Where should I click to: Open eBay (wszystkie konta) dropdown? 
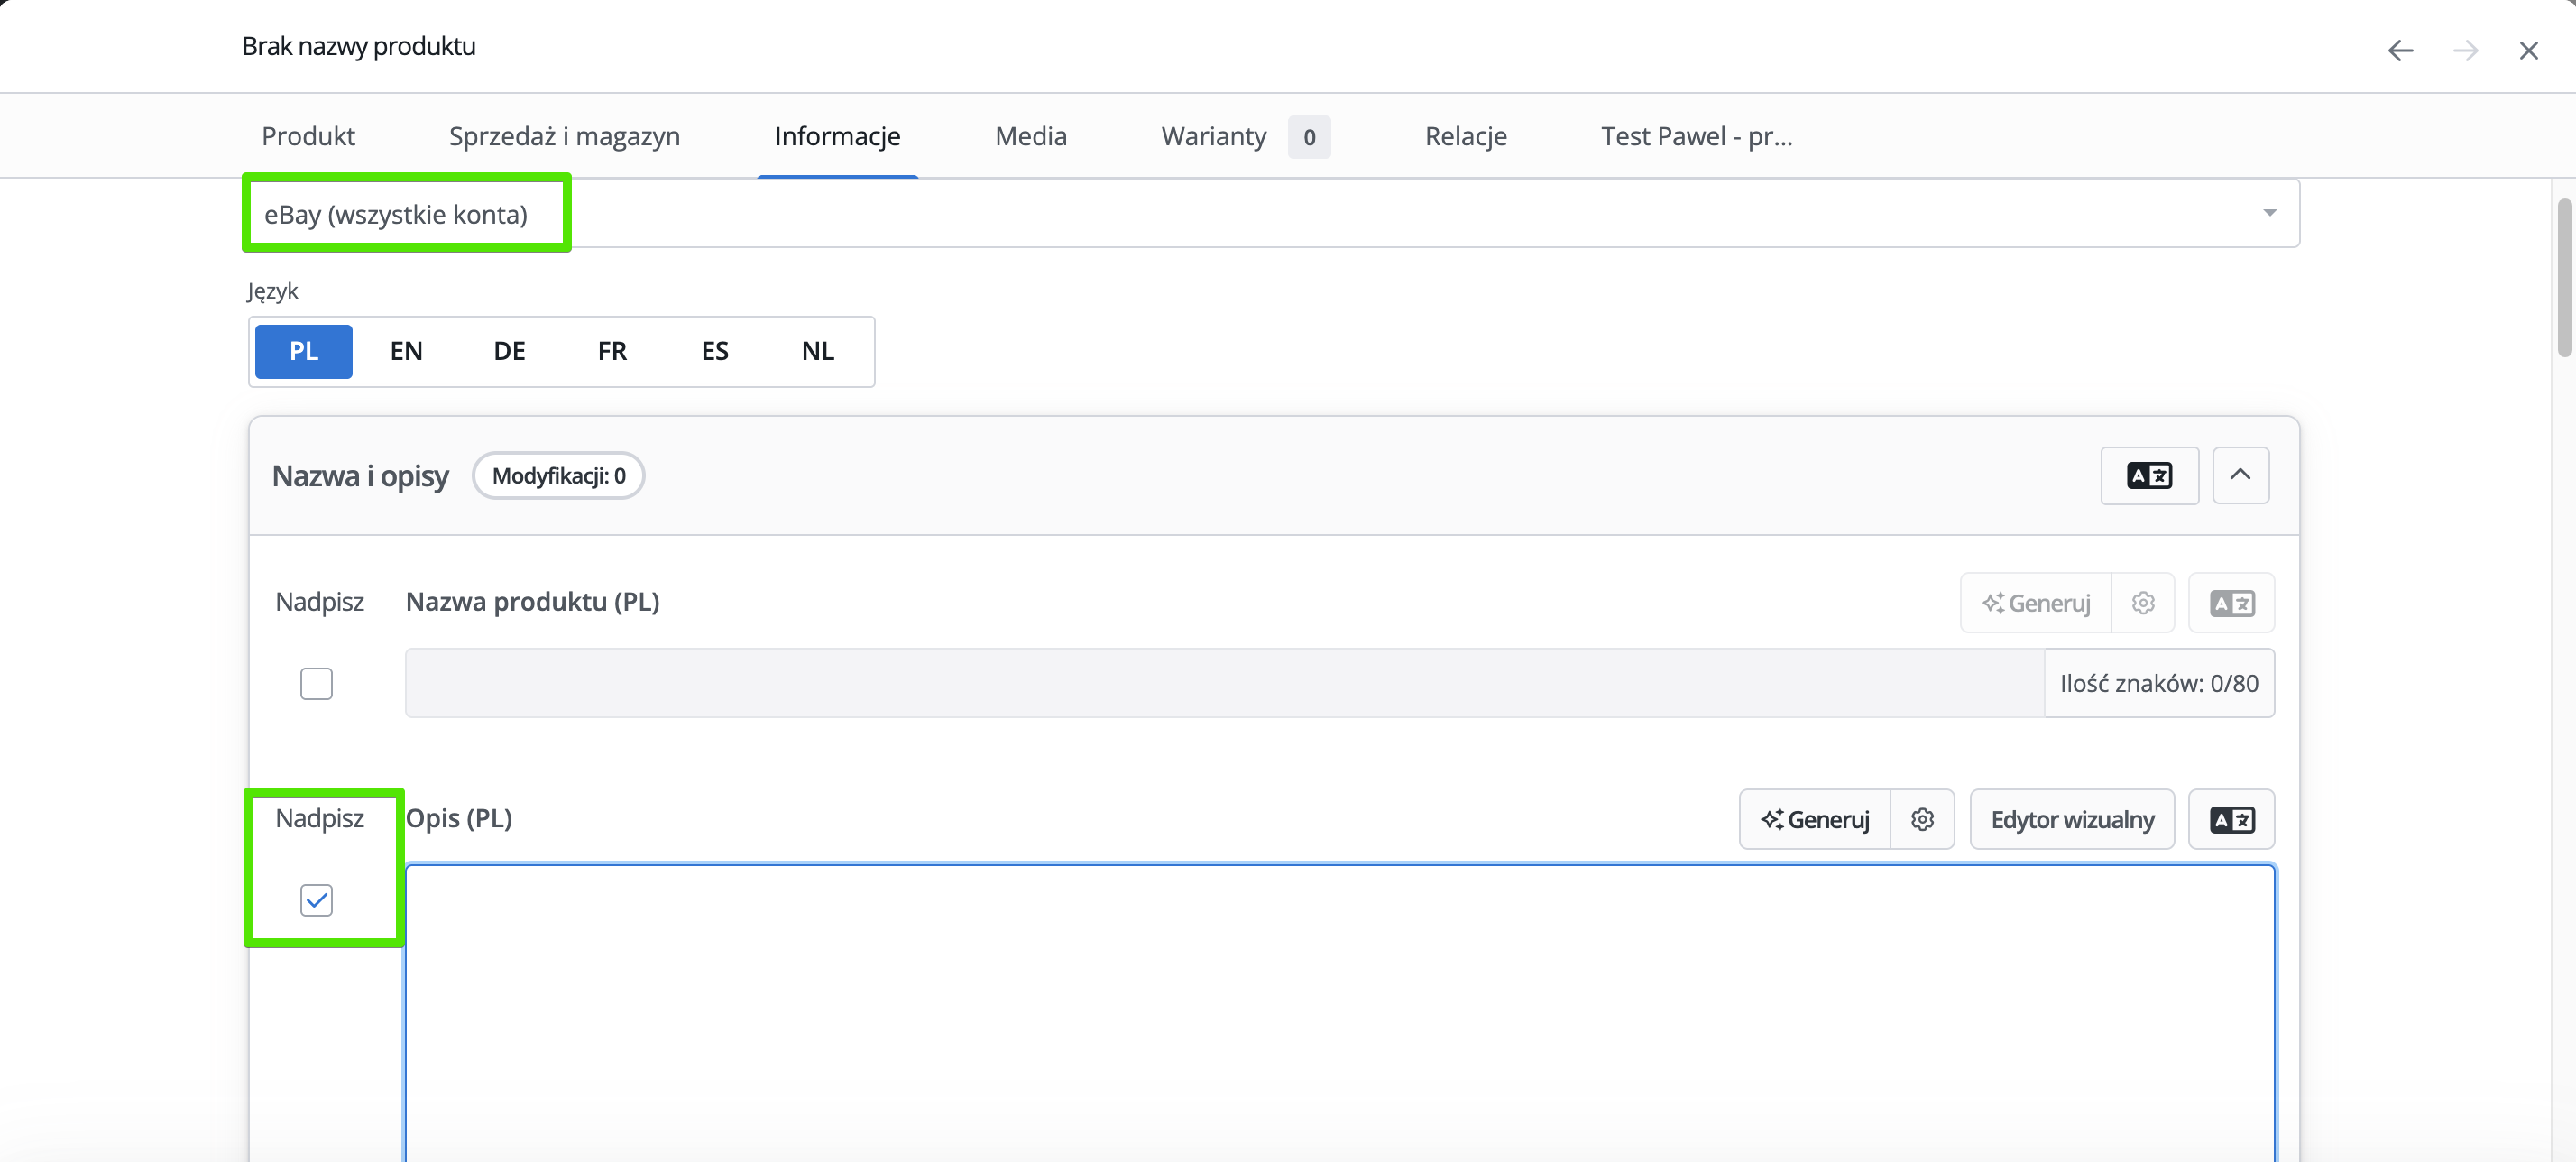[x=1270, y=213]
